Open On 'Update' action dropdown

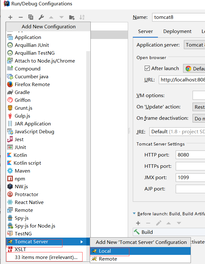tap(199, 107)
